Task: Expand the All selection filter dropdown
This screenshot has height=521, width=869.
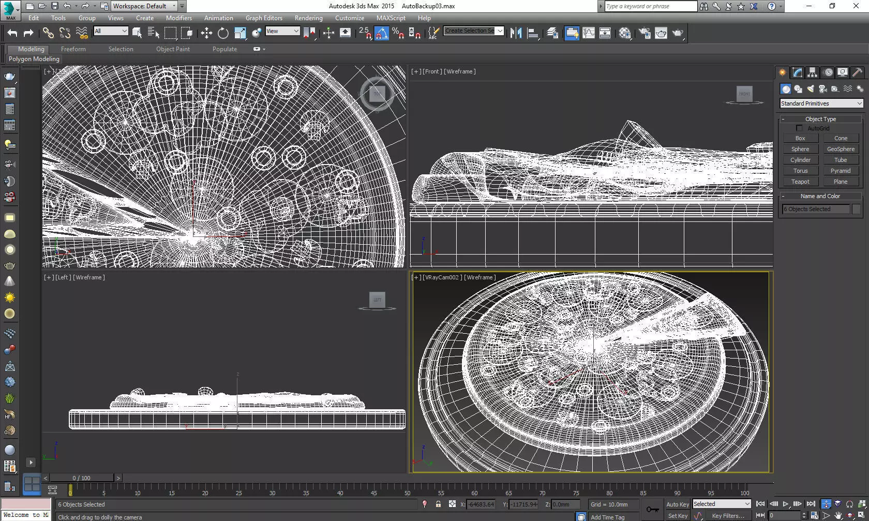Action: point(111,31)
